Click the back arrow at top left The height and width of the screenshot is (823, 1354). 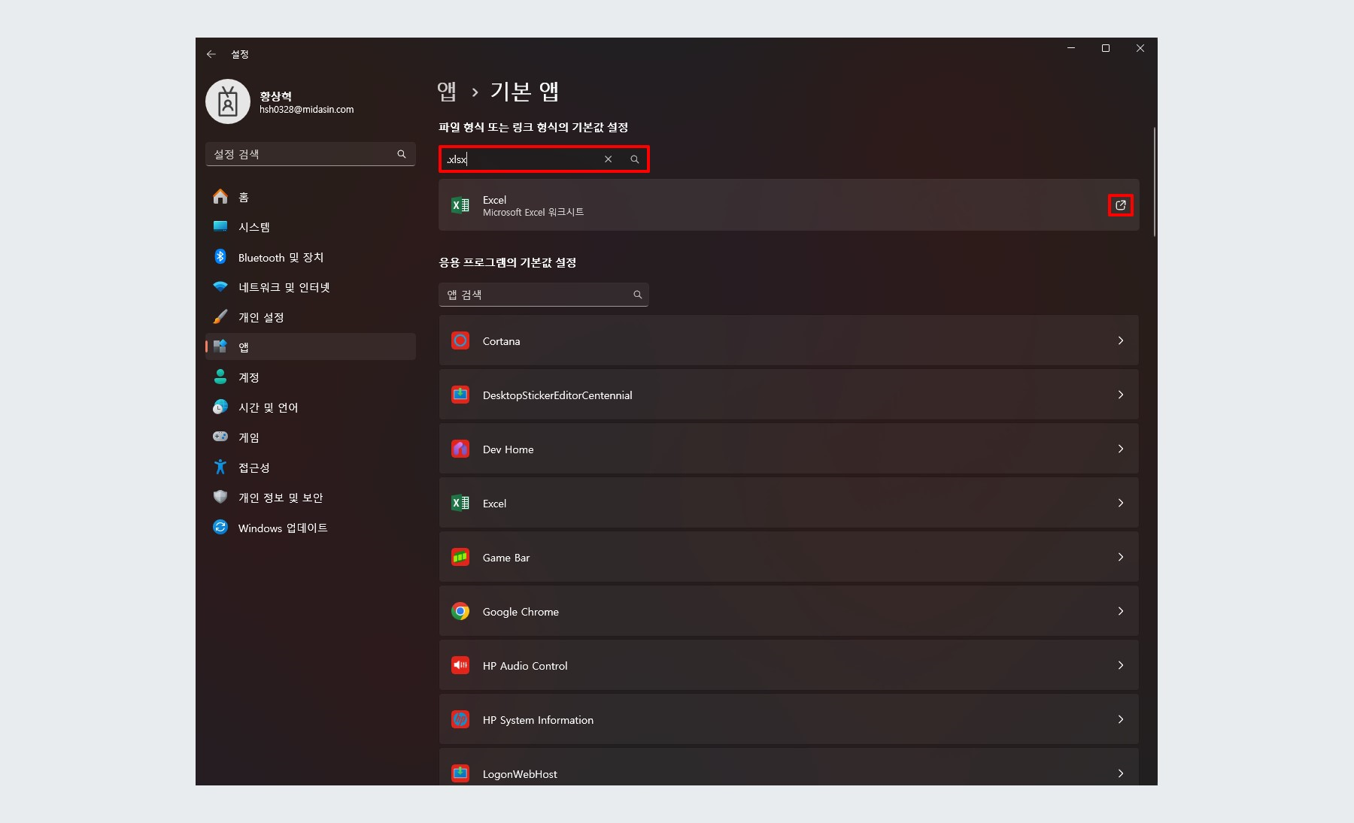pos(211,53)
